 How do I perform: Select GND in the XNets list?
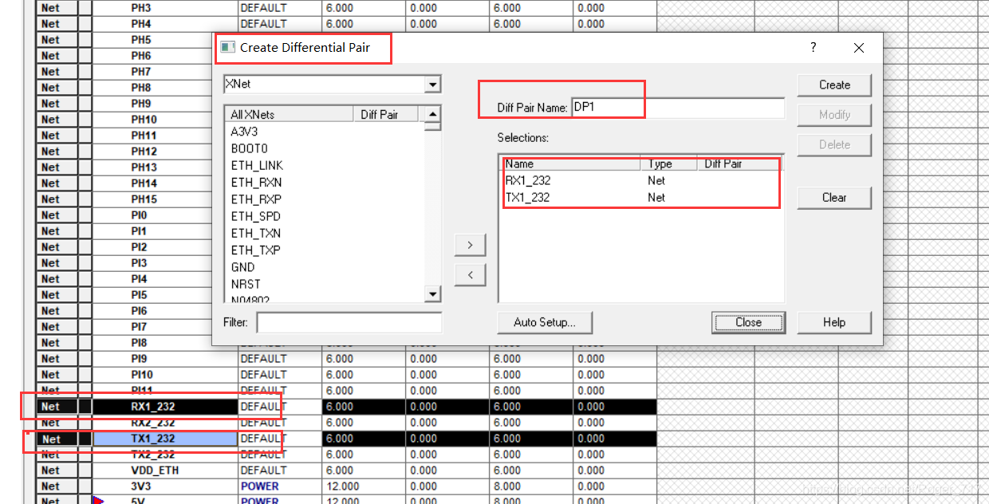(243, 267)
